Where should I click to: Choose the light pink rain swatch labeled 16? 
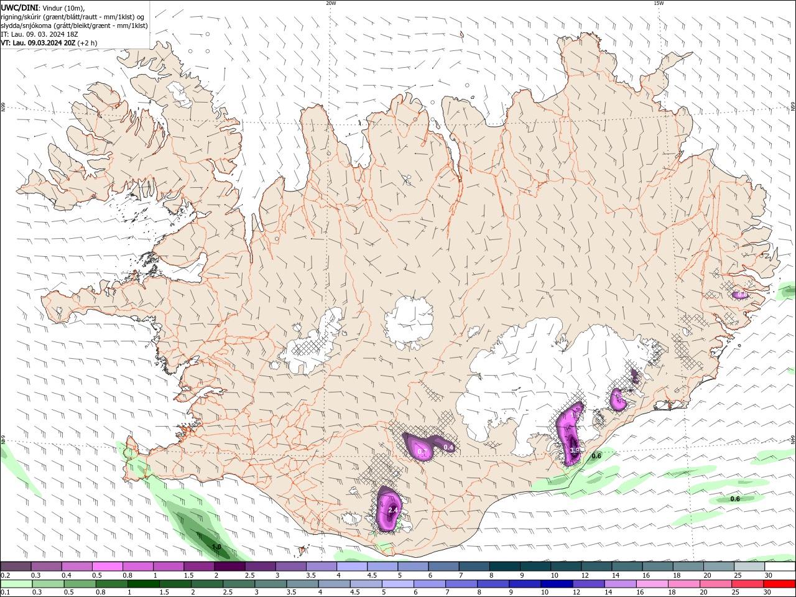[x=651, y=583]
